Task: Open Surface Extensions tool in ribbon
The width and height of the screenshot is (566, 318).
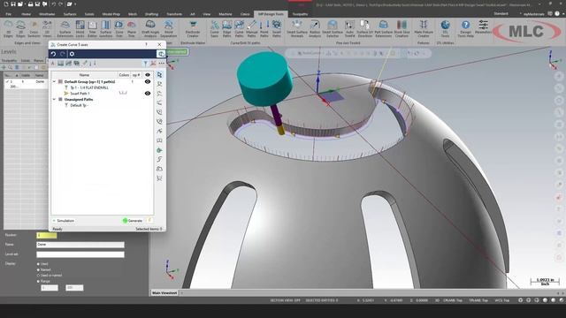Action: click(x=65, y=29)
